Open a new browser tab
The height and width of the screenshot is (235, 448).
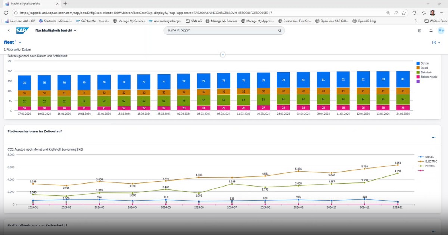[65, 3]
